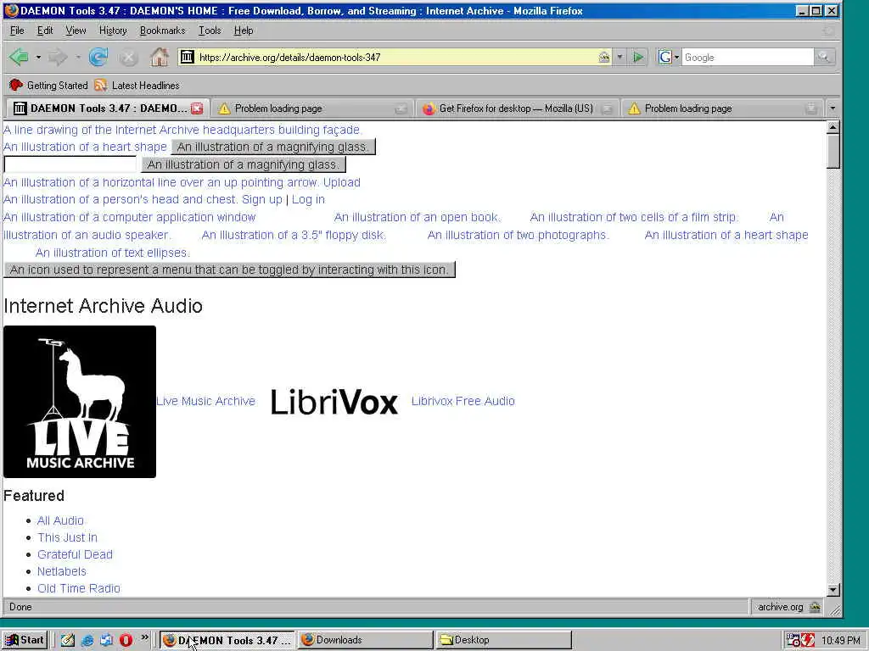Click the Forward arrow toolbar icon
Screen dimensions: 869x651
click(58, 57)
